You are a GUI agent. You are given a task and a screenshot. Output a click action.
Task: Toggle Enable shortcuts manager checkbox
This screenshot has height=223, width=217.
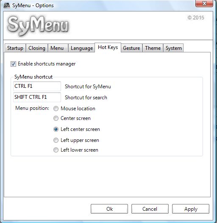13,64
